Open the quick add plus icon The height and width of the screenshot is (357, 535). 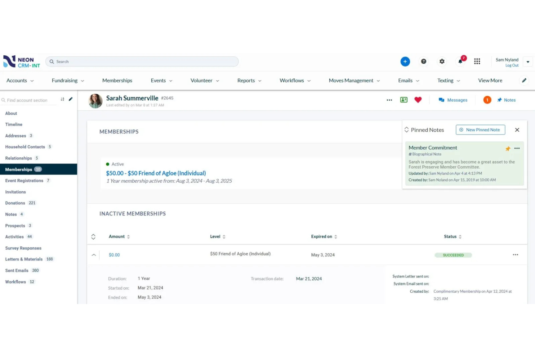pyautogui.click(x=405, y=61)
